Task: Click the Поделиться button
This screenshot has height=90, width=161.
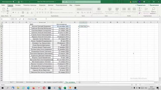Action: tap(140, 5)
